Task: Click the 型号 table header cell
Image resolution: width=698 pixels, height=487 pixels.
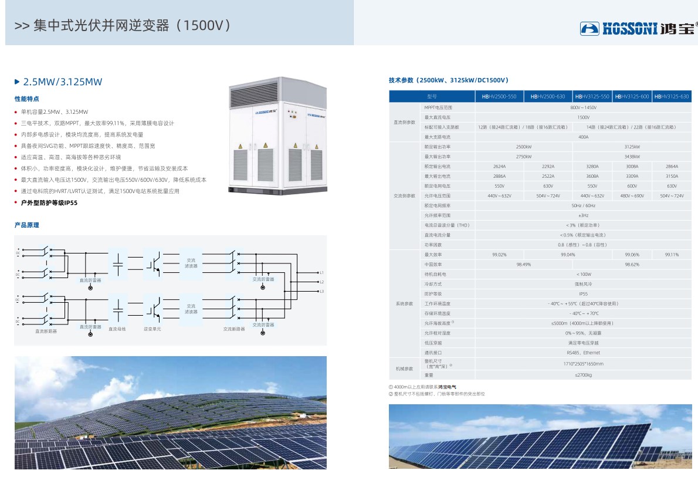Action: click(432, 97)
